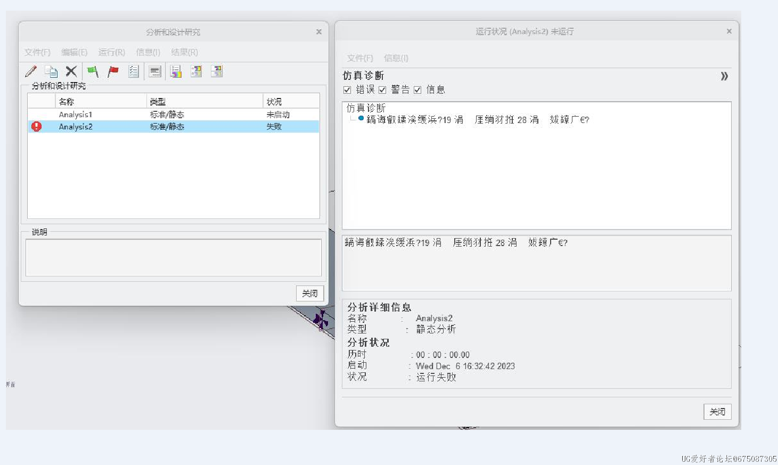
Task: Open the 编辑(E) menu
Action: pos(74,52)
